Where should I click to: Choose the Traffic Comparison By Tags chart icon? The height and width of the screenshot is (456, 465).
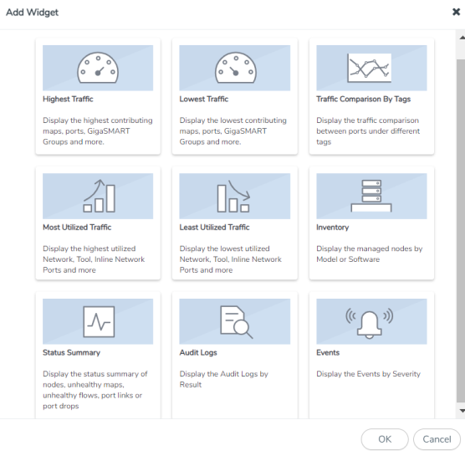(x=369, y=68)
